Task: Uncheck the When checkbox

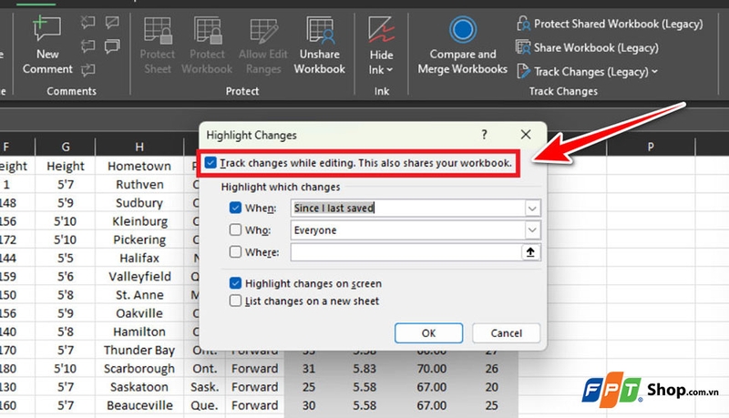Action: coord(235,208)
